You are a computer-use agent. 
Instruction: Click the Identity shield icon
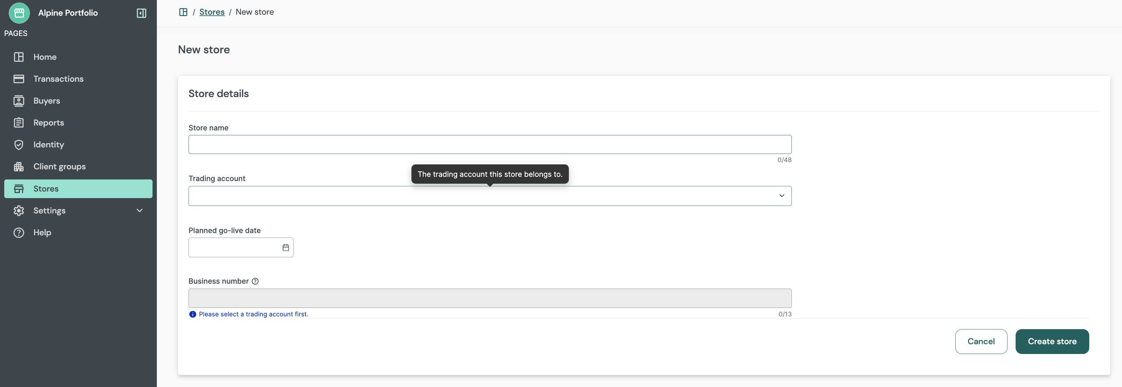(x=19, y=144)
